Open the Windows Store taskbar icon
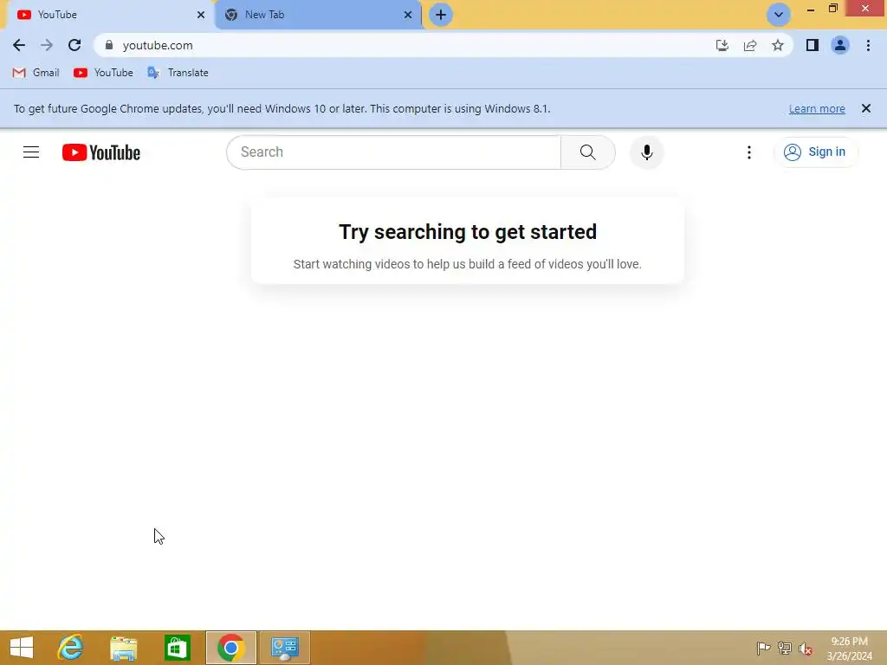This screenshot has width=887, height=665. click(x=177, y=648)
